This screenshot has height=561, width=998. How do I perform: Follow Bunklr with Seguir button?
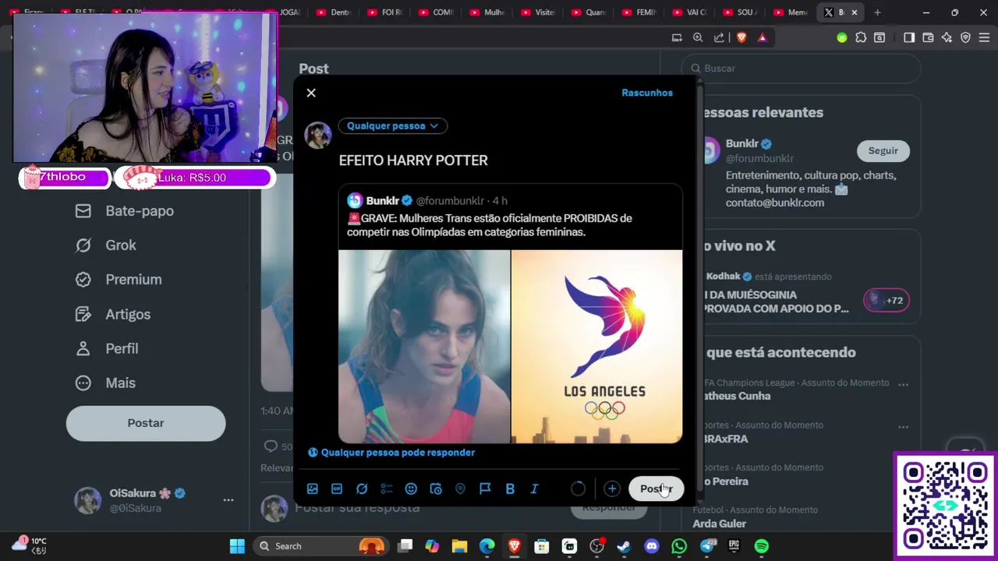[x=883, y=150]
